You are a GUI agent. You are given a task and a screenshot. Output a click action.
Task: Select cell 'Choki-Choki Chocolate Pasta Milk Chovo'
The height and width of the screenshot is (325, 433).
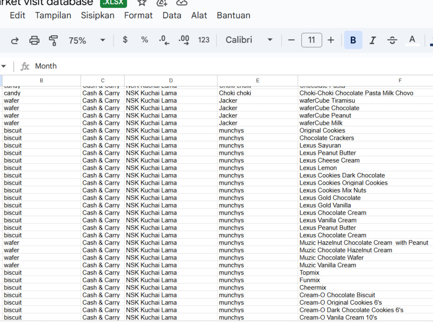(x=365, y=93)
